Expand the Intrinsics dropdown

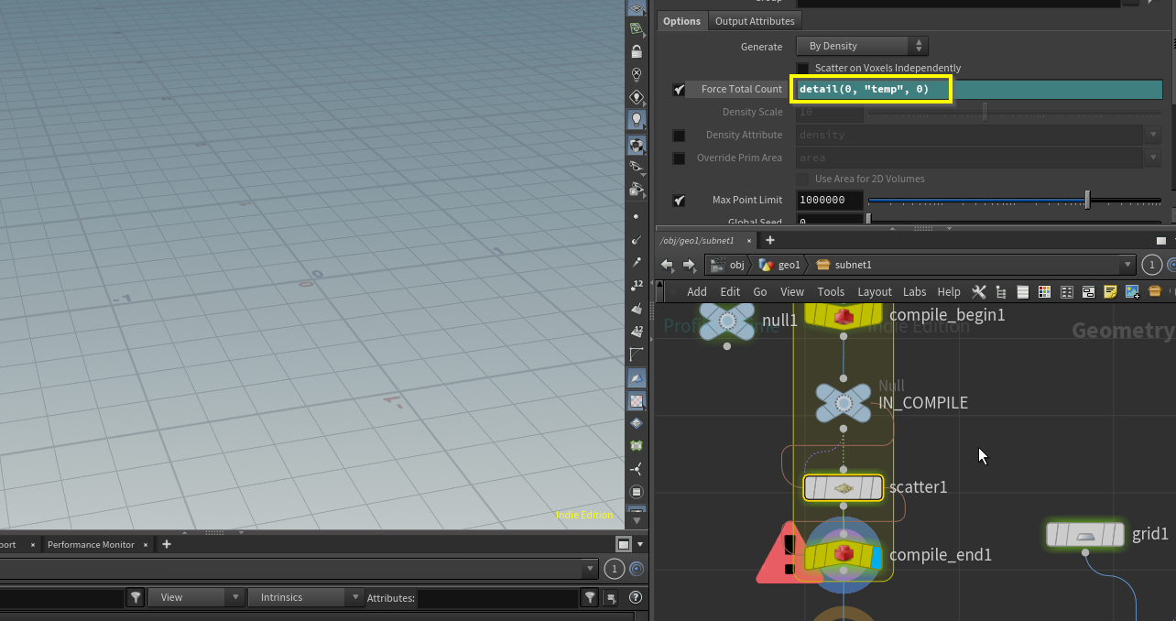pos(306,598)
